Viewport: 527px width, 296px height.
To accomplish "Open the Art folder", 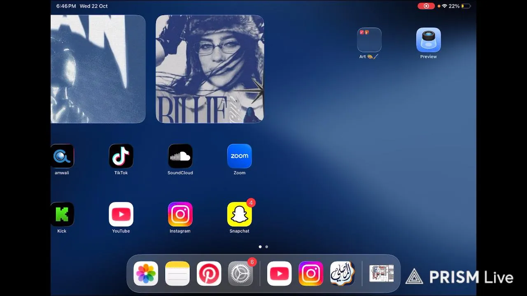I will click(x=369, y=40).
